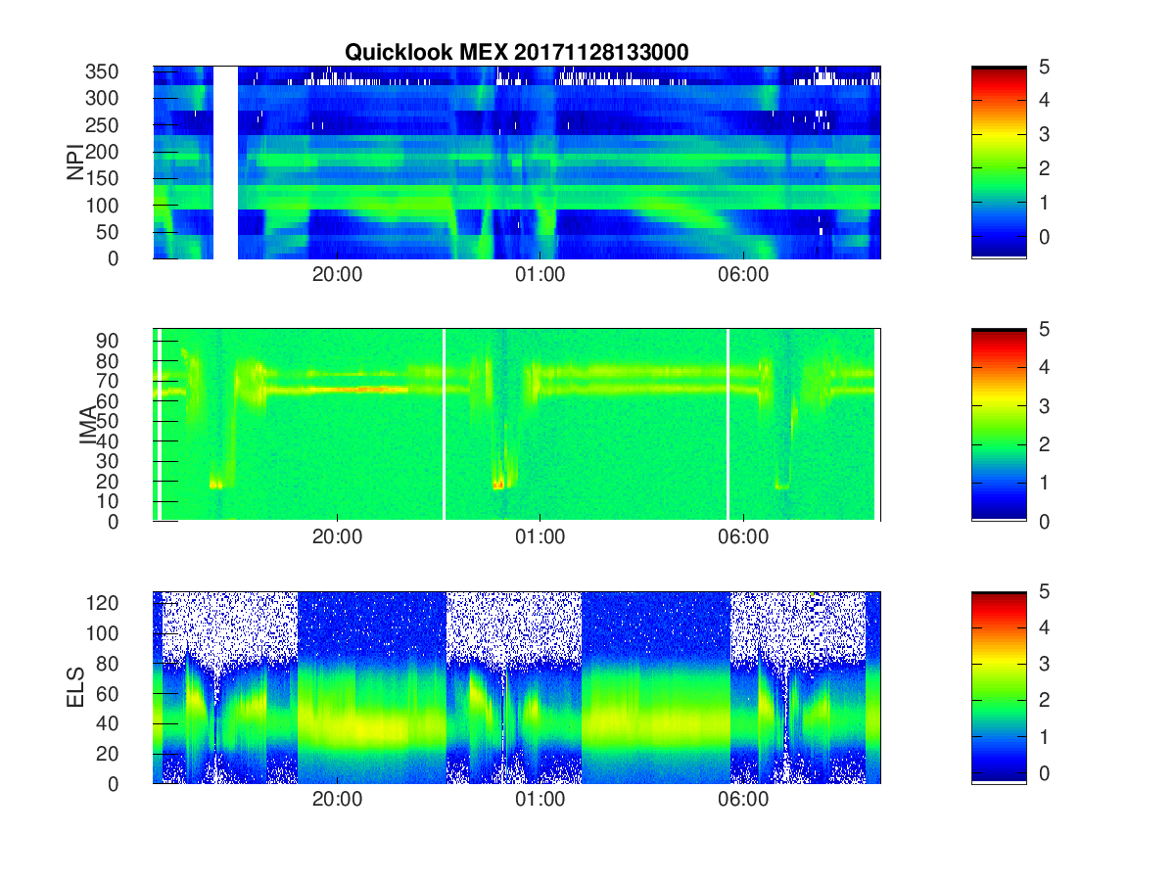Click the white data gap in NPI panel
The image size is (1175, 881).
225,162
